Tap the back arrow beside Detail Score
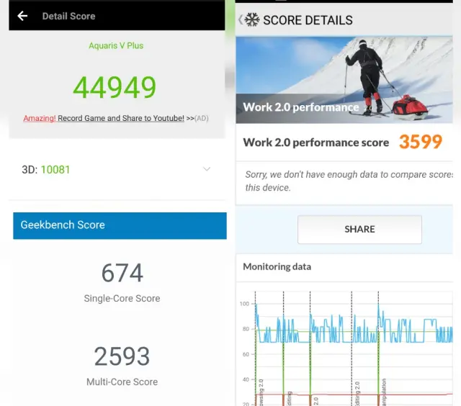The width and height of the screenshot is (461, 406). point(22,16)
